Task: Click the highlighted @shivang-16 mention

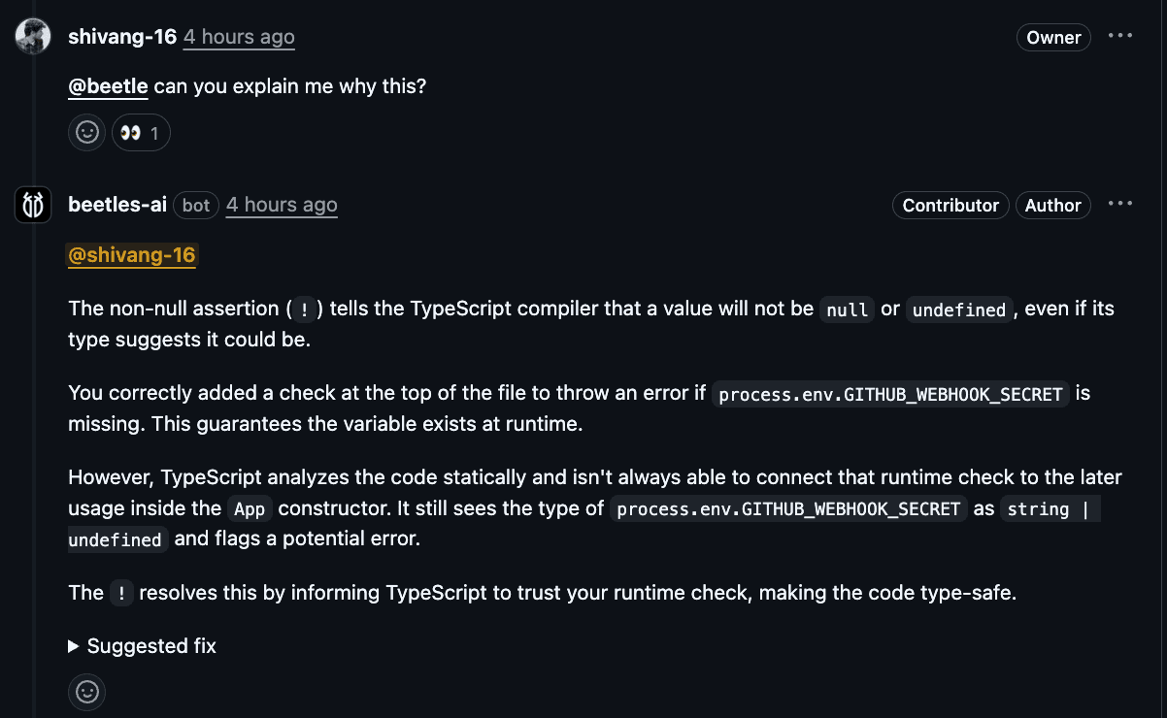Action: point(132,255)
